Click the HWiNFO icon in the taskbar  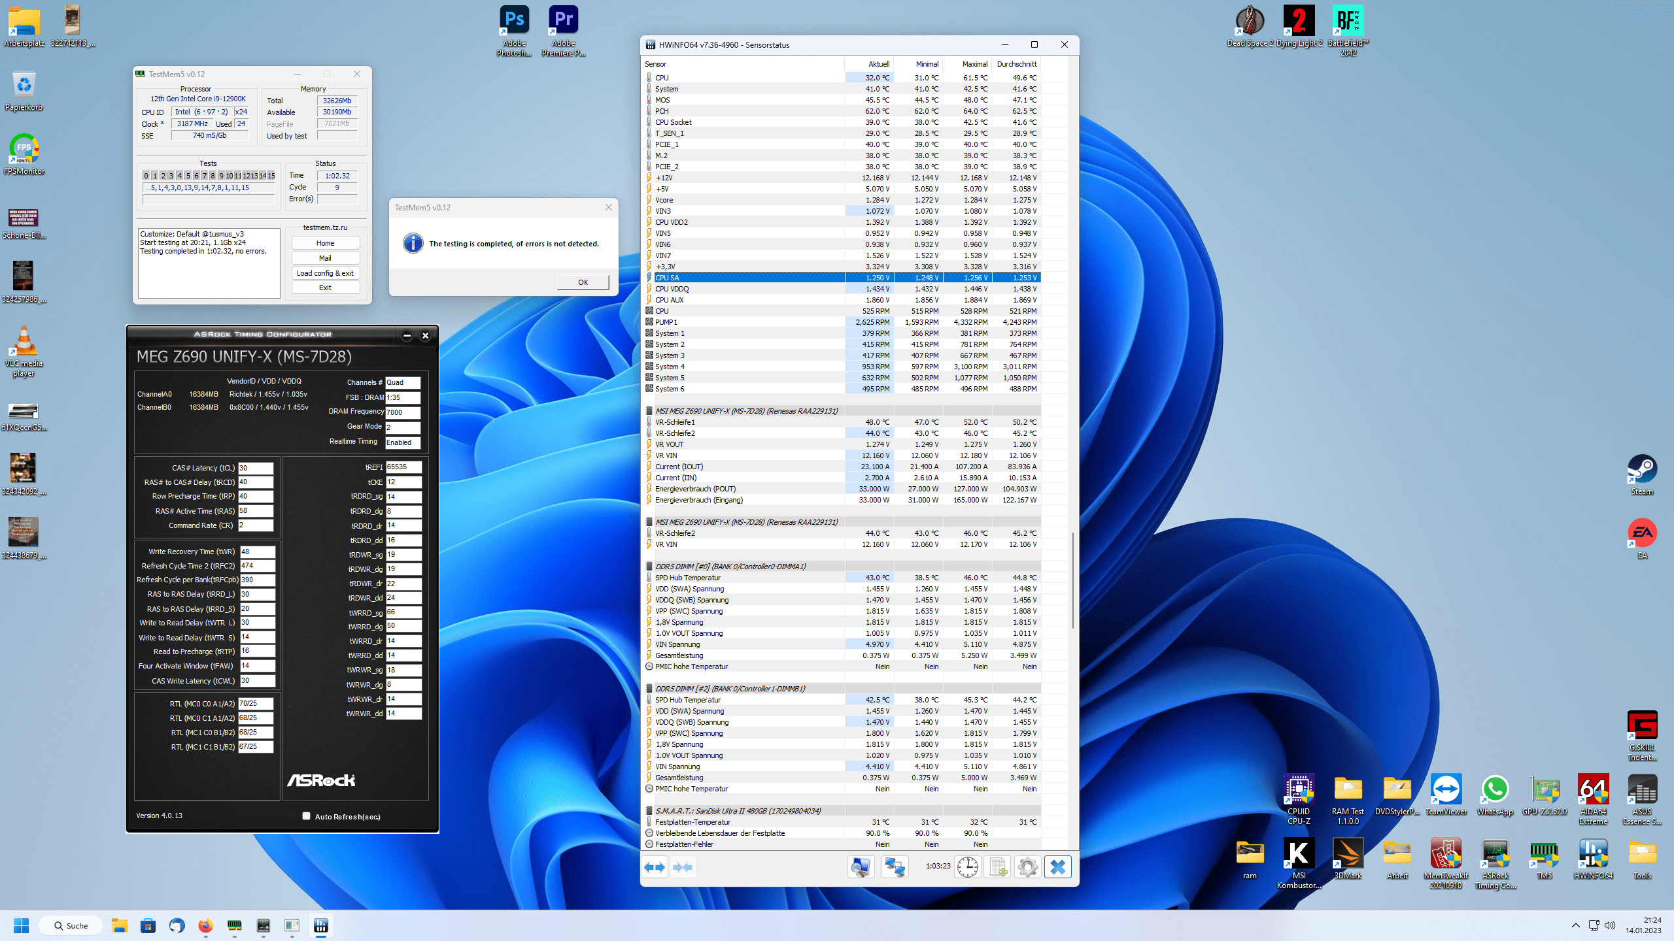coord(320,925)
